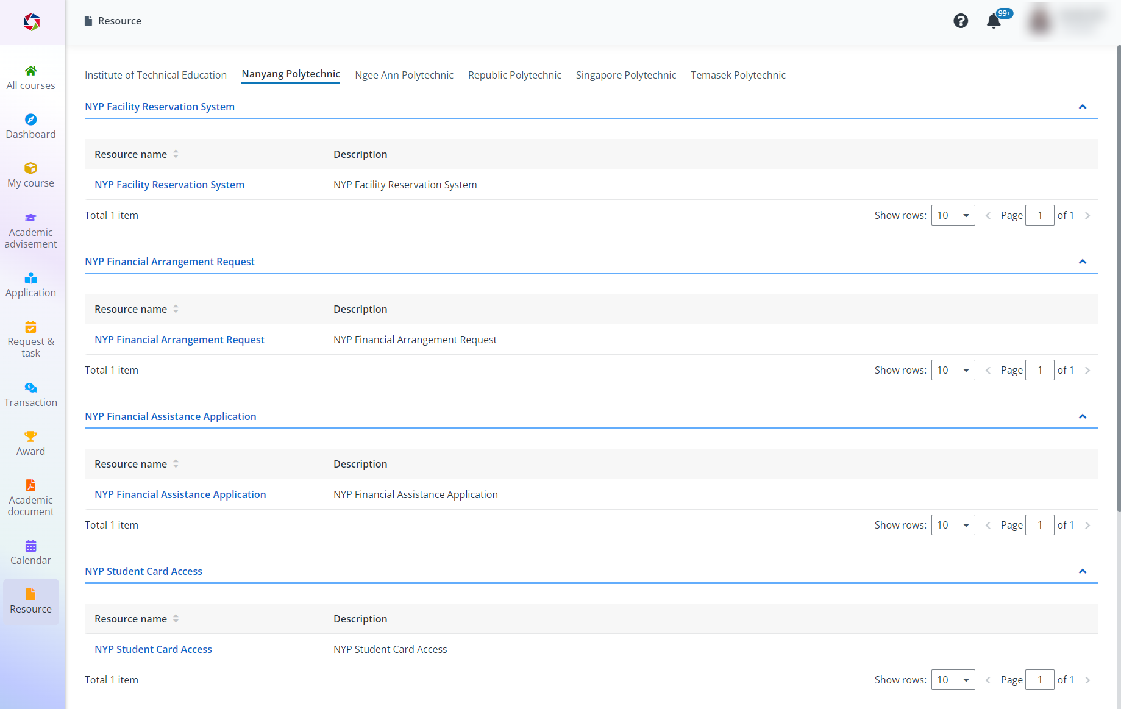Switch to the Institute of Technical Education tab
Image resolution: width=1121 pixels, height=709 pixels.
pos(155,75)
